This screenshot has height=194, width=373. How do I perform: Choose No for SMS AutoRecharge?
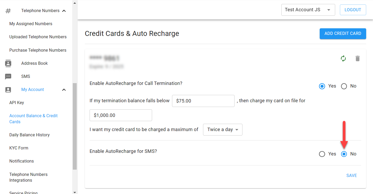344,154
